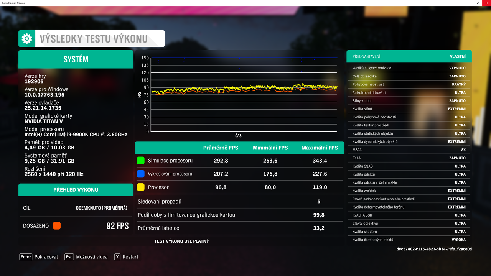Click the Simulace procesoru average 292,8 cell
Screen dimensions: 491x276
pyautogui.click(x=221, y=161)
